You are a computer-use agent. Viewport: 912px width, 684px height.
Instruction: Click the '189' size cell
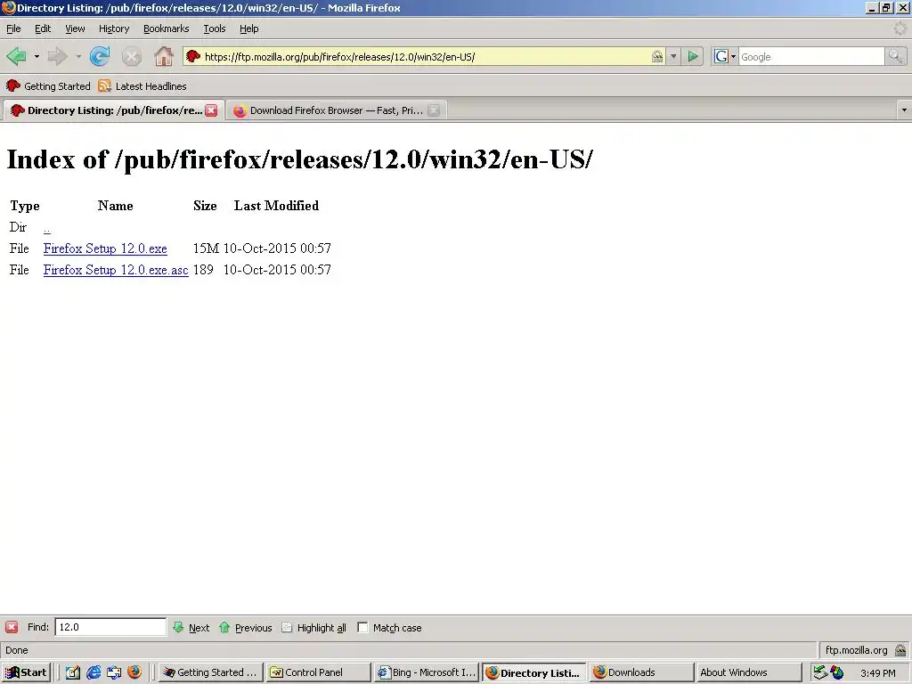pyautogui.click(x=203, y=270)
